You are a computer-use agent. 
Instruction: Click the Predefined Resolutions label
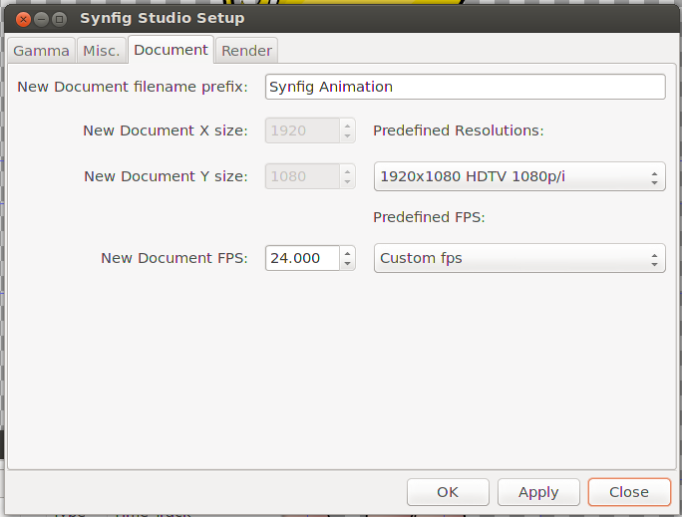point(459,130)
